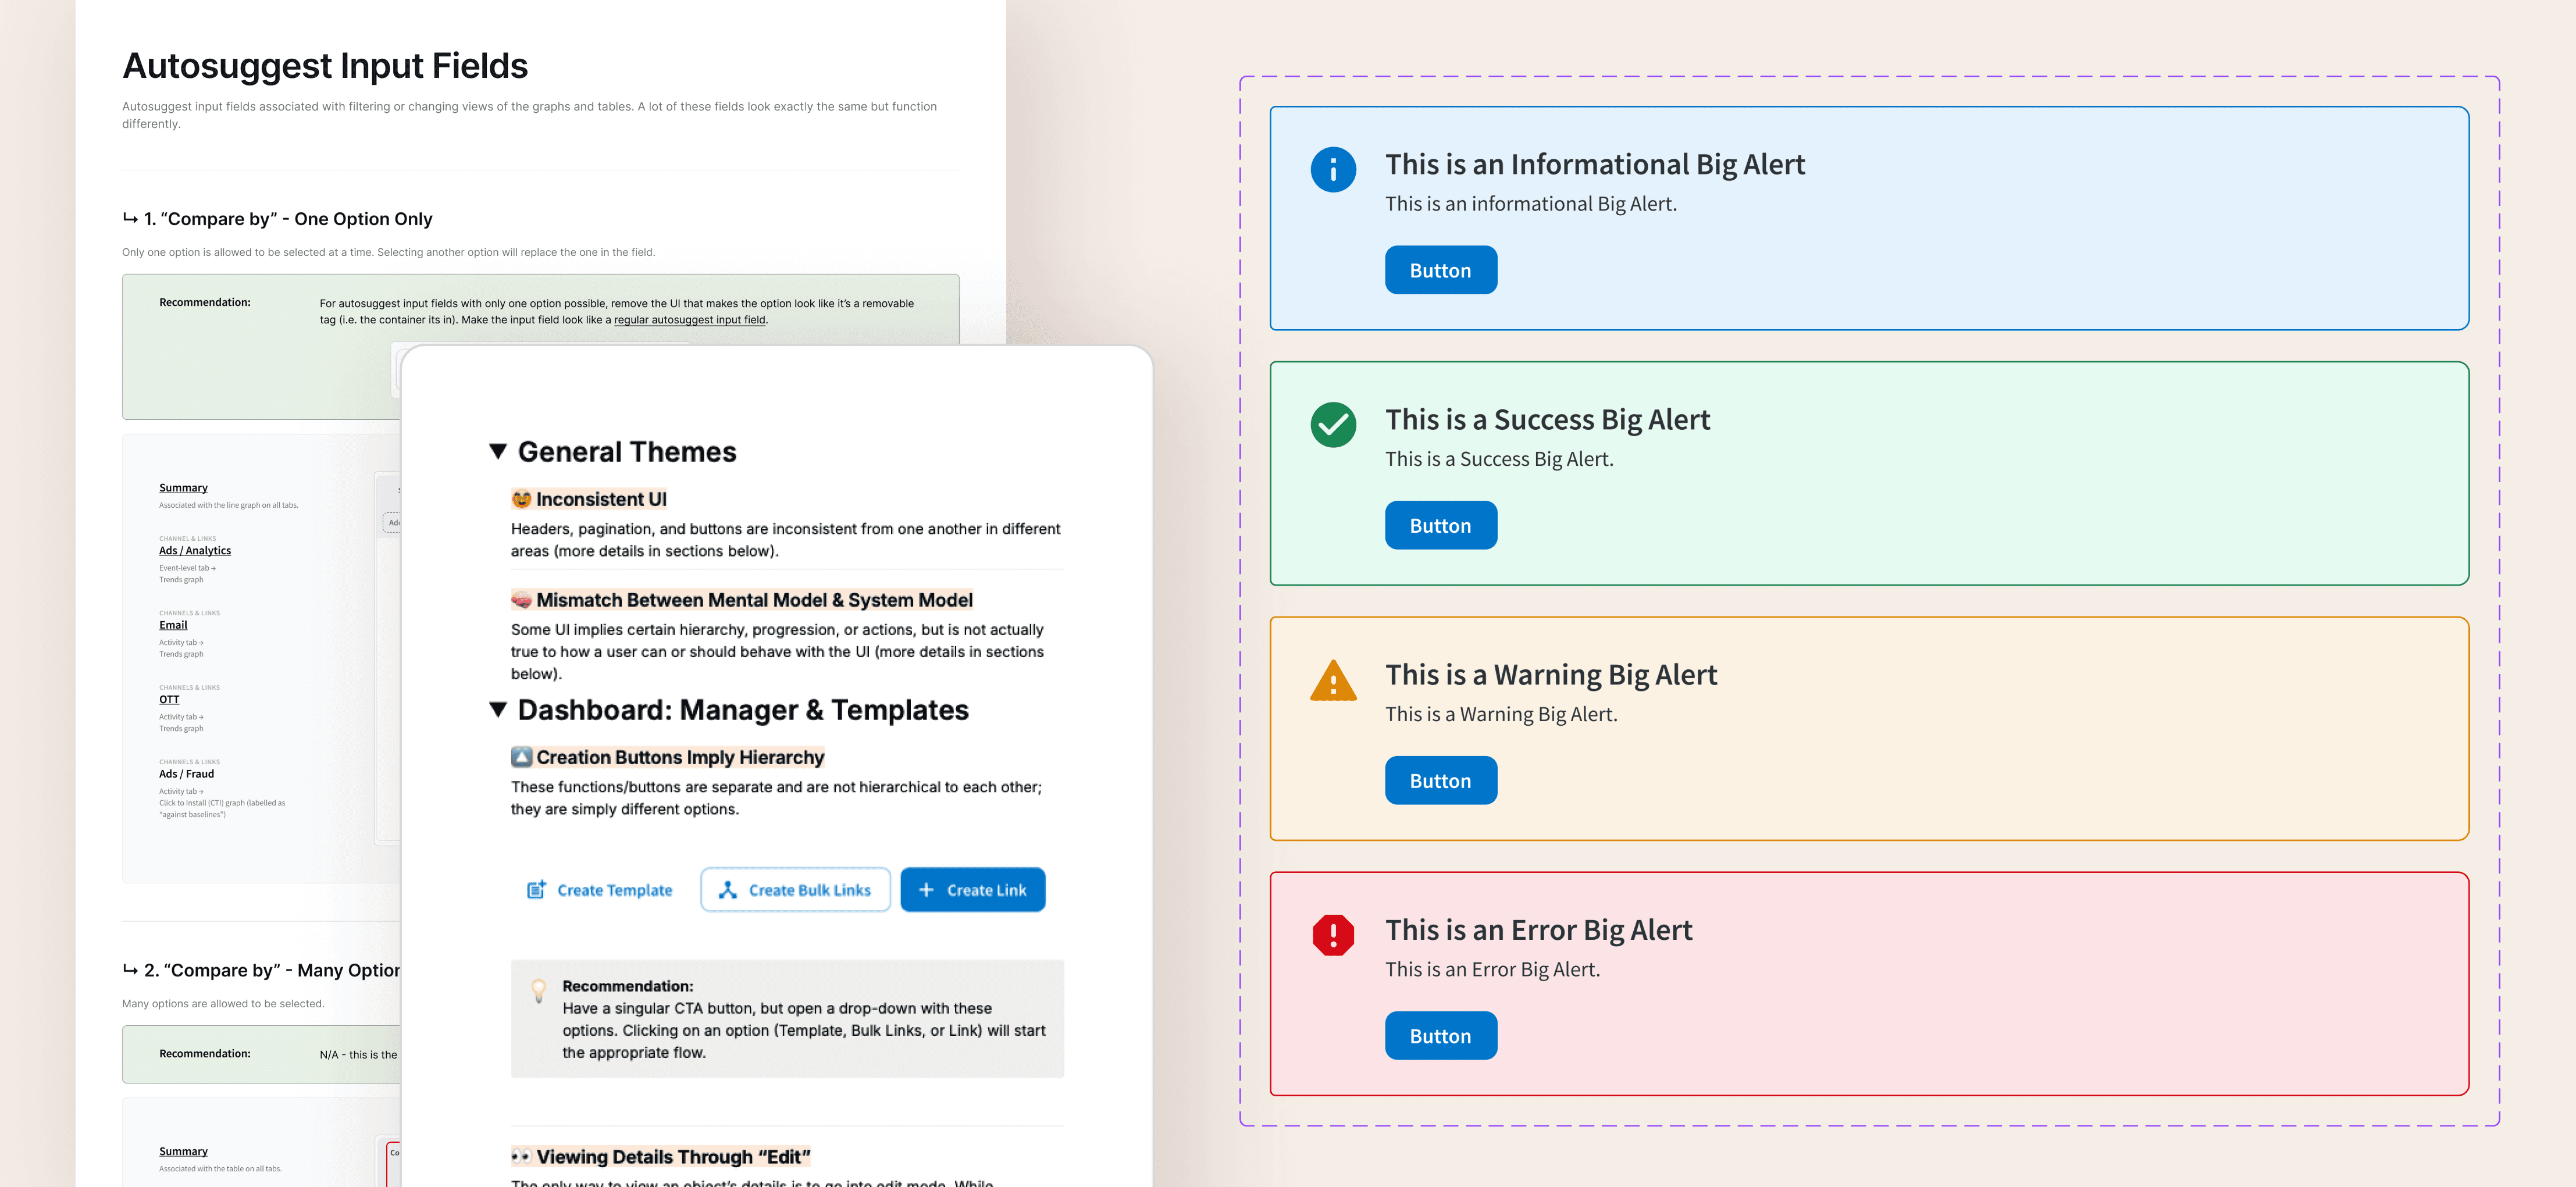Click the arrow beside "Compare by" One Option
This screenshot has width=2576, height=1187.
pos(130,218)
